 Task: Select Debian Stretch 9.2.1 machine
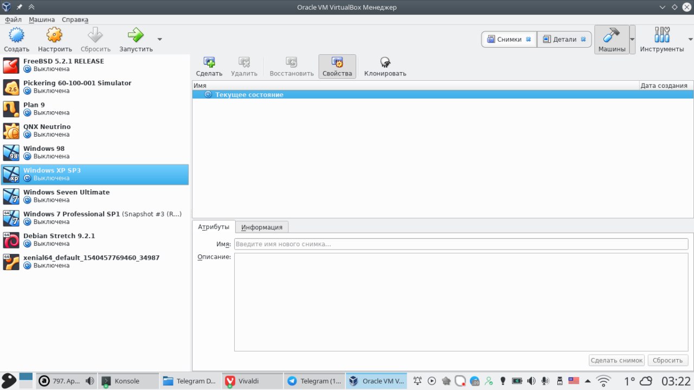tap(95, 240)
